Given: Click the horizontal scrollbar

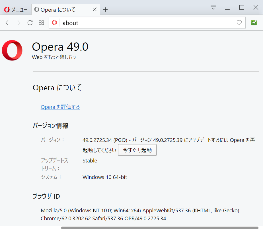Looking at the screenshot, I should tap(160, 228).
